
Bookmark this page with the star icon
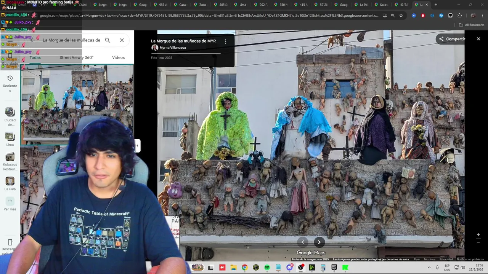[401, 16]
